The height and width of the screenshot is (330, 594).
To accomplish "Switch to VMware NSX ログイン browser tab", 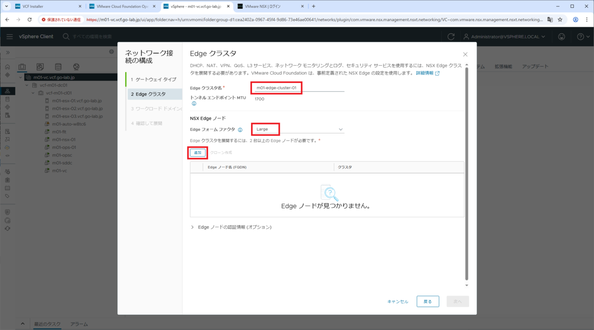I will (269, 6).
